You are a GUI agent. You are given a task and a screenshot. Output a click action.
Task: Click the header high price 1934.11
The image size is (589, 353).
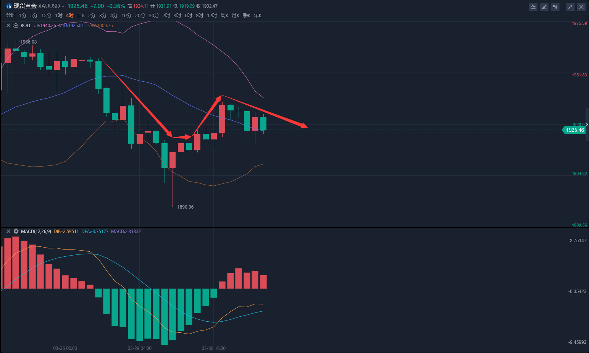(141, 6)
